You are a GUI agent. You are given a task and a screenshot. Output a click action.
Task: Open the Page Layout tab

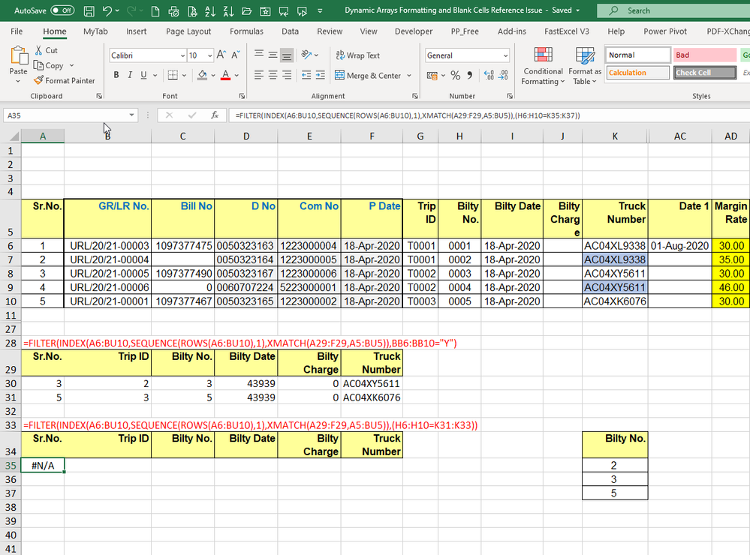pyautogui.click(x=188, y=31)
